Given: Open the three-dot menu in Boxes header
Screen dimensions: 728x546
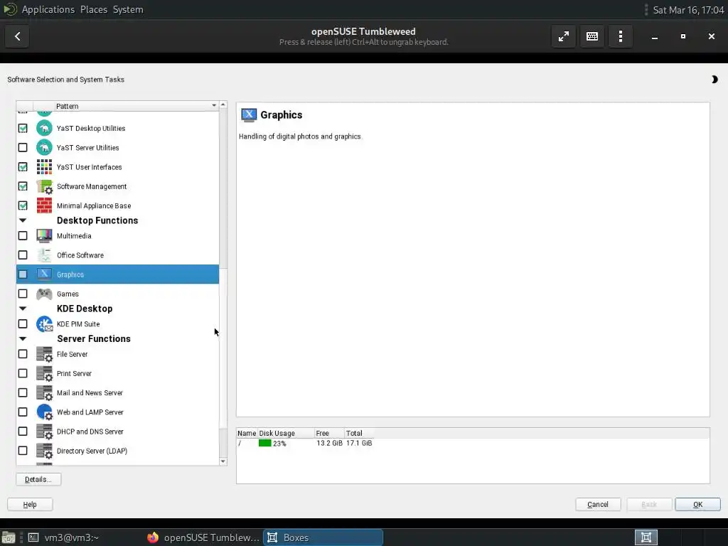Looking at the screenshot, I should click(x=621, y=36).
